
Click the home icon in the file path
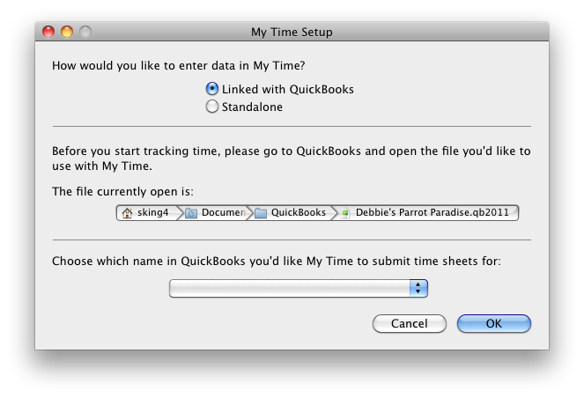click(127, 213)
